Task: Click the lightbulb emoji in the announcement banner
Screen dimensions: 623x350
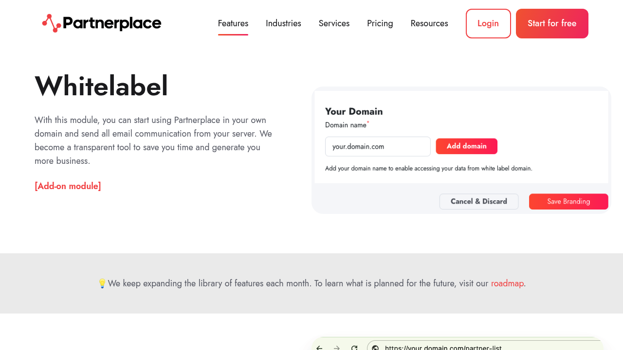Action: click(x=102, y=283)
